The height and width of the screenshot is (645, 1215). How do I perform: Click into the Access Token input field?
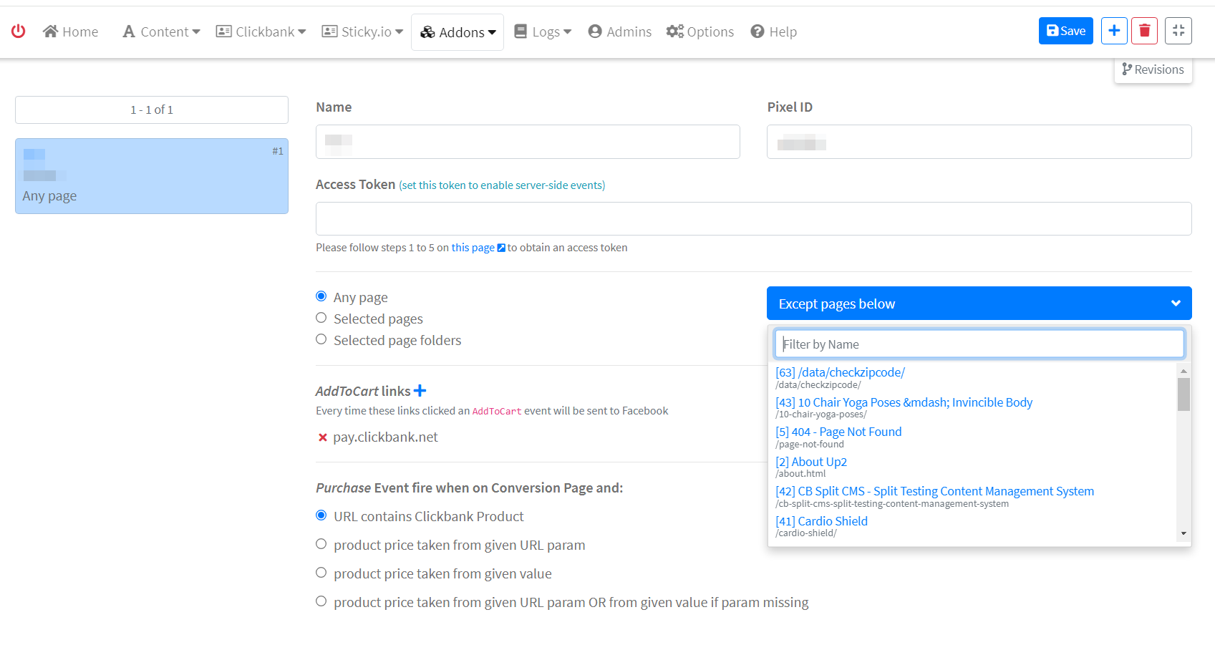[x=753, y=219]
